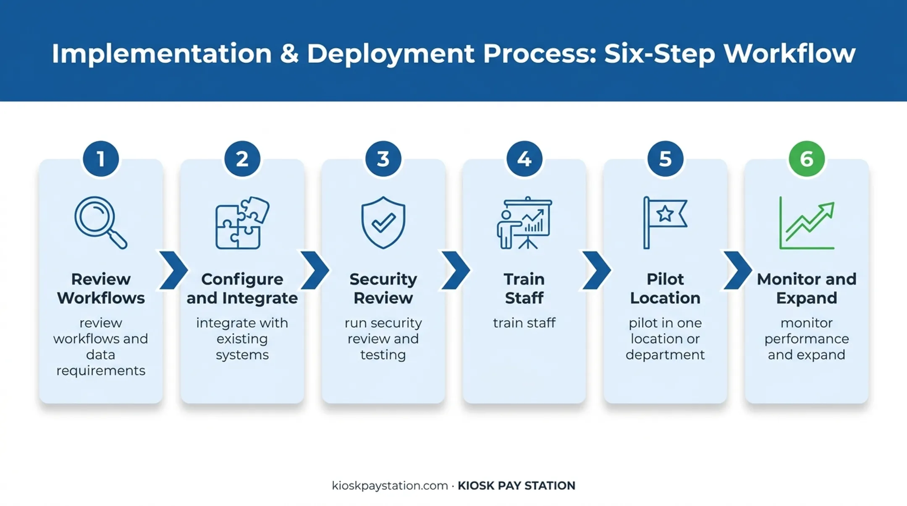The image size is (907, 506).
Task: Click the lowercase 'train staff' description
Action: 524,323
